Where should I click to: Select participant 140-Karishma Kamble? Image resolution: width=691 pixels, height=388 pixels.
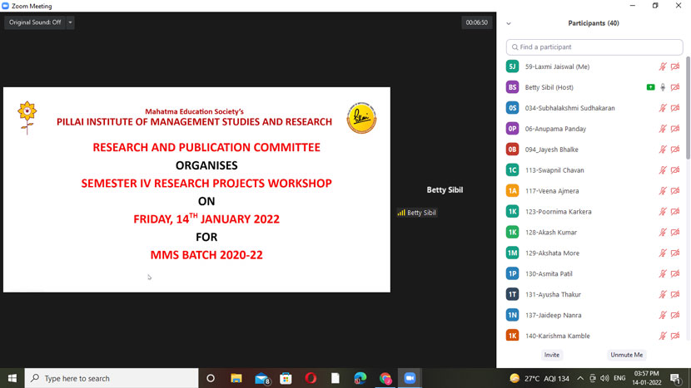593,335
